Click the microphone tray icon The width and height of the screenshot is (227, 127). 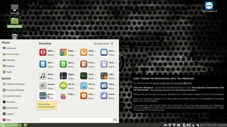click(184, 125)
